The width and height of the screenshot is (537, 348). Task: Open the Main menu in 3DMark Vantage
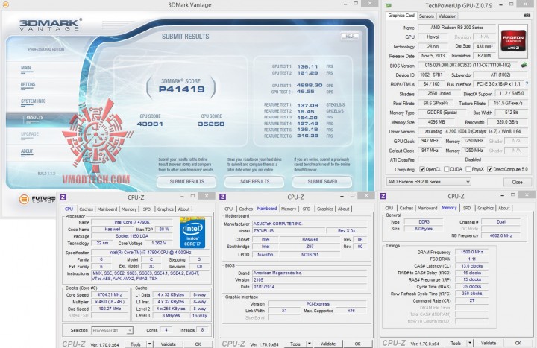(26, 69)
